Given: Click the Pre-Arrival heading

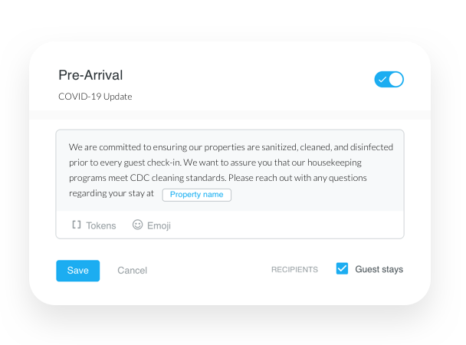Looking at the screenshot, I should tap(90, 75).
